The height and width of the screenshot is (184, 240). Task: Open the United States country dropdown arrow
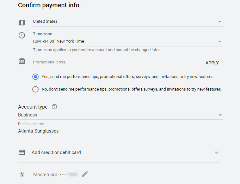(x=219, y=22)
